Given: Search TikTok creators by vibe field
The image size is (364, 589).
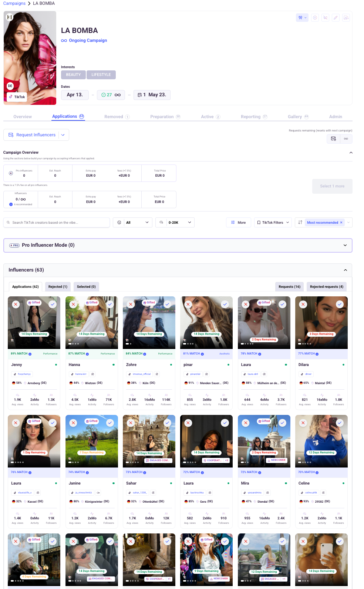Looking at the screenshot, I should pyautogui.click(x=57, y=222).
